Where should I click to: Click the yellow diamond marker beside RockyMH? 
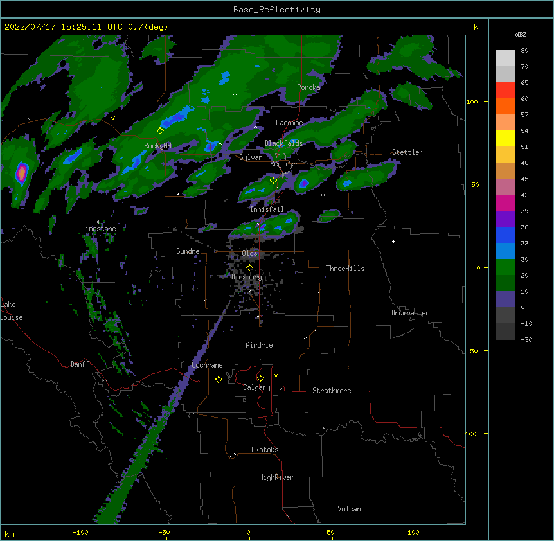(161, 131)
